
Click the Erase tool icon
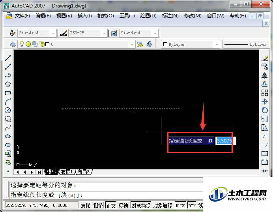265,58
